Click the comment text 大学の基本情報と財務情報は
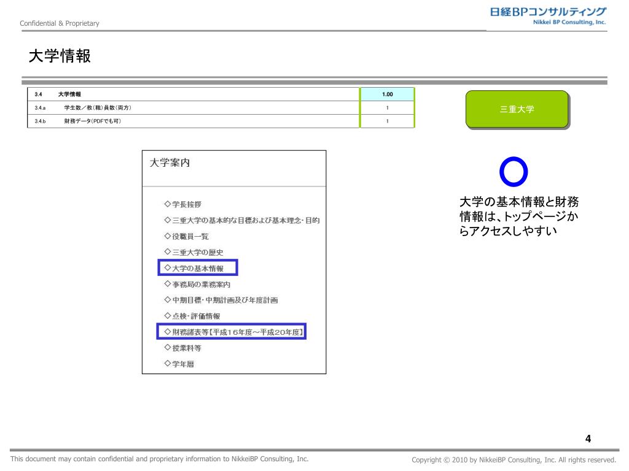Screen dimensions: 629x471 coord(519,216)
